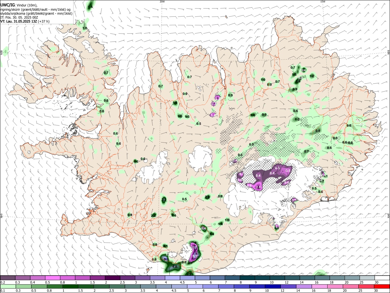This screenshot has width=390, height=293.
Task: Click the pale grey 25 snow legend swatch
Action: [367, 278]
